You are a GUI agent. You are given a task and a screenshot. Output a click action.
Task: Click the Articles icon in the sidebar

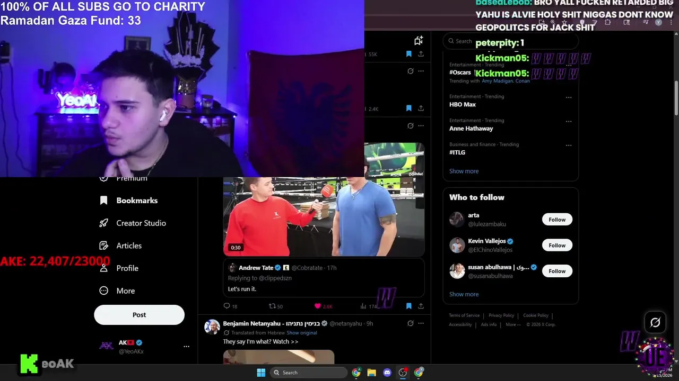pyautogui.click(x=104, y=246)
